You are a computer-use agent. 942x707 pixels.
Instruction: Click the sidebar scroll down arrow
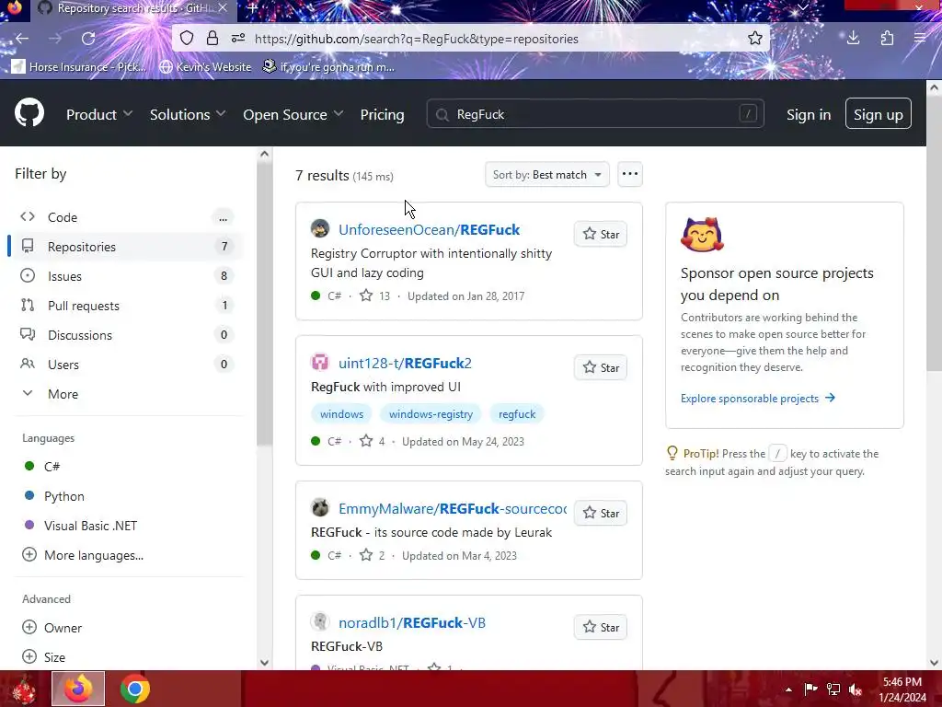point(264,663)
